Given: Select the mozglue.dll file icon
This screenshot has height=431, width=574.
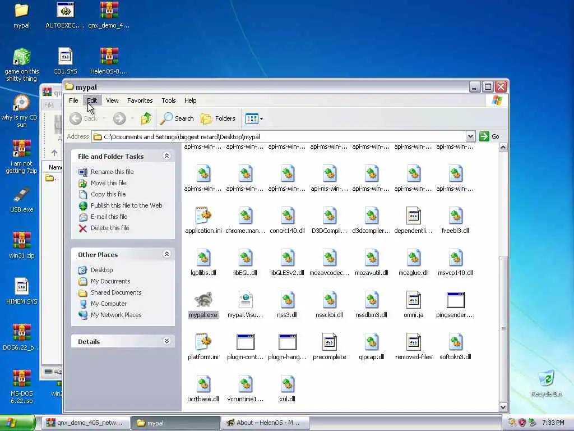Looking at the screenshot, I should pos(413,258).
